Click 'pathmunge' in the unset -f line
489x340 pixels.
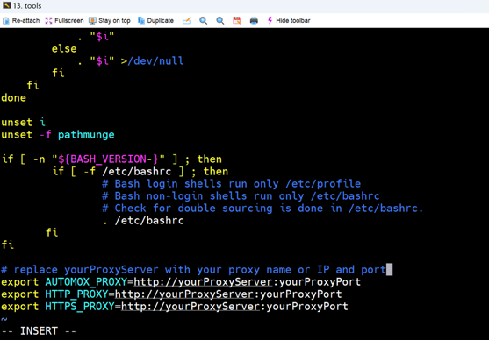point(86,134)
